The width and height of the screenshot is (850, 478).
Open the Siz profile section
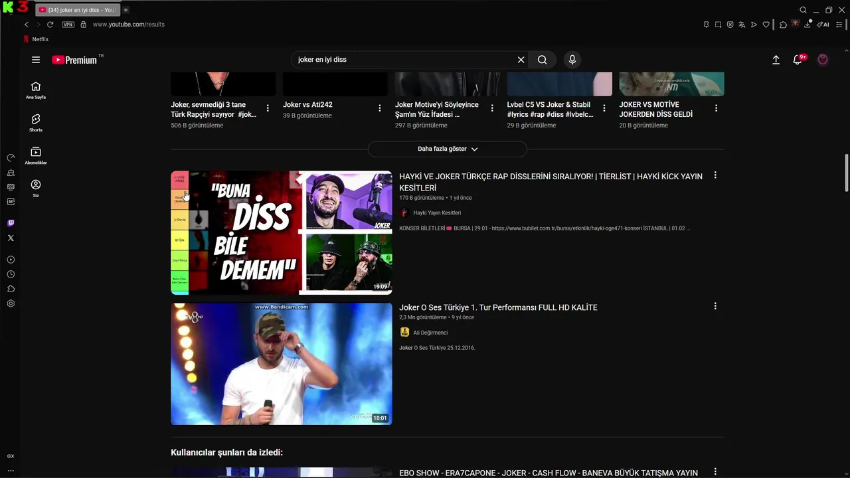tap(36, 189)
